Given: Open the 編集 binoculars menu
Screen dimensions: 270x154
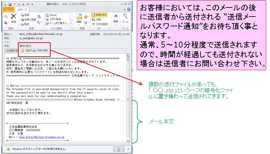Looking at the screenshot, I should pos(116,19).
